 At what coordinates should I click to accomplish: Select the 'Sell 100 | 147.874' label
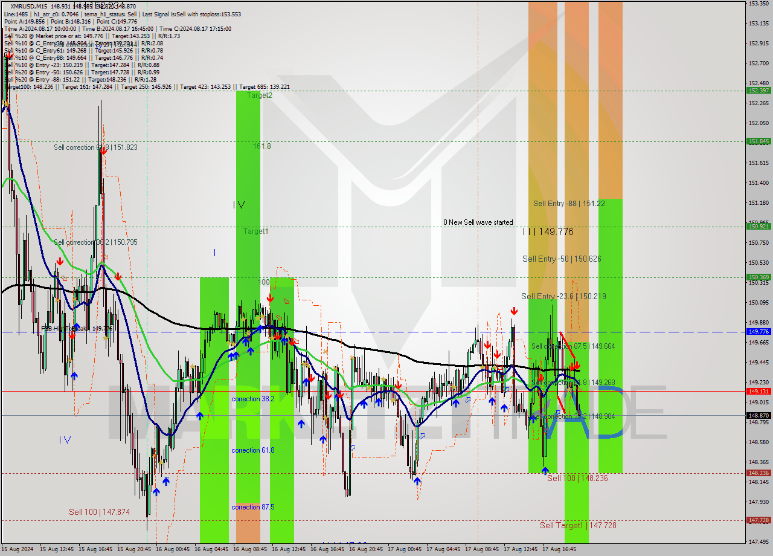(99, 512)
